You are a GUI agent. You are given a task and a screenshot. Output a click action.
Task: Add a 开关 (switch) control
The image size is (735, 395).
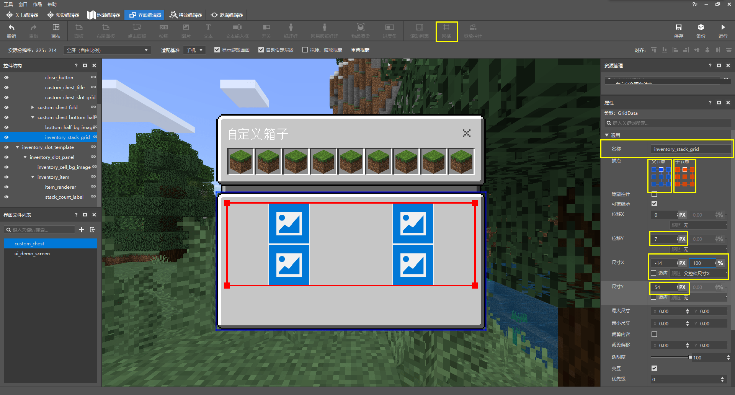pyautogui.click(x=266, y=31)
